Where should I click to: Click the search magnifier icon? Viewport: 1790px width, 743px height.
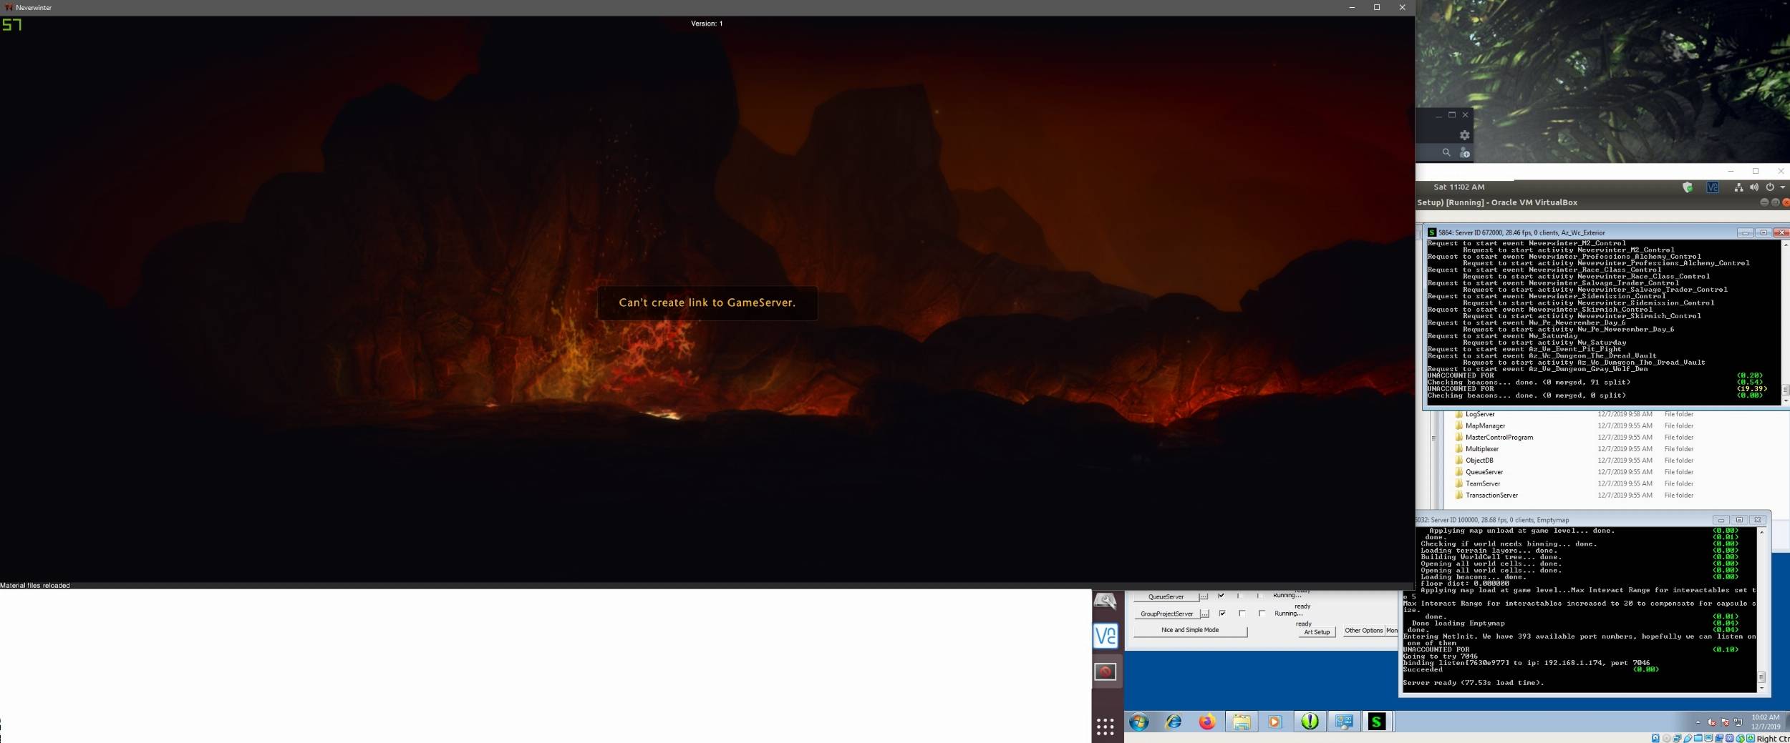[1446, 152]
